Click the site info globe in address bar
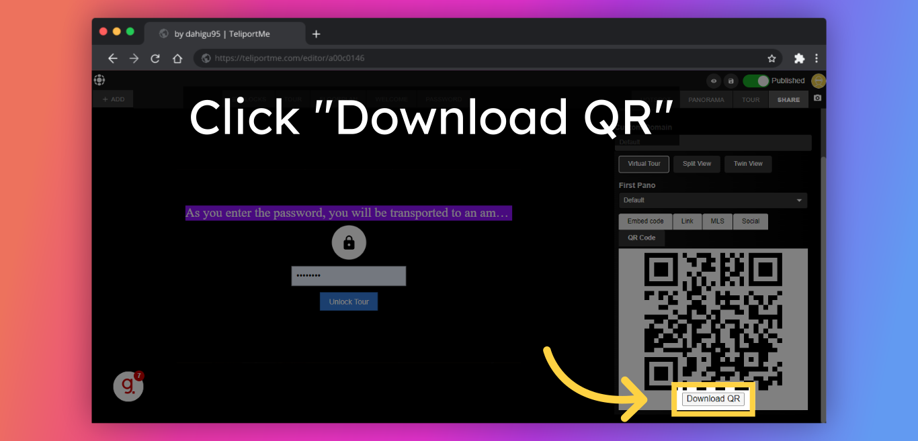The width and height of the screenshot is (918, 441). click(206, 58)
